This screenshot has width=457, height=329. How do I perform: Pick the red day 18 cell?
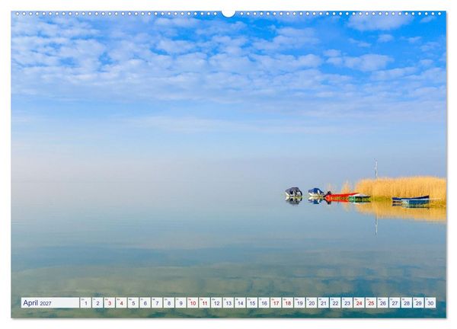tap(288, 302)
